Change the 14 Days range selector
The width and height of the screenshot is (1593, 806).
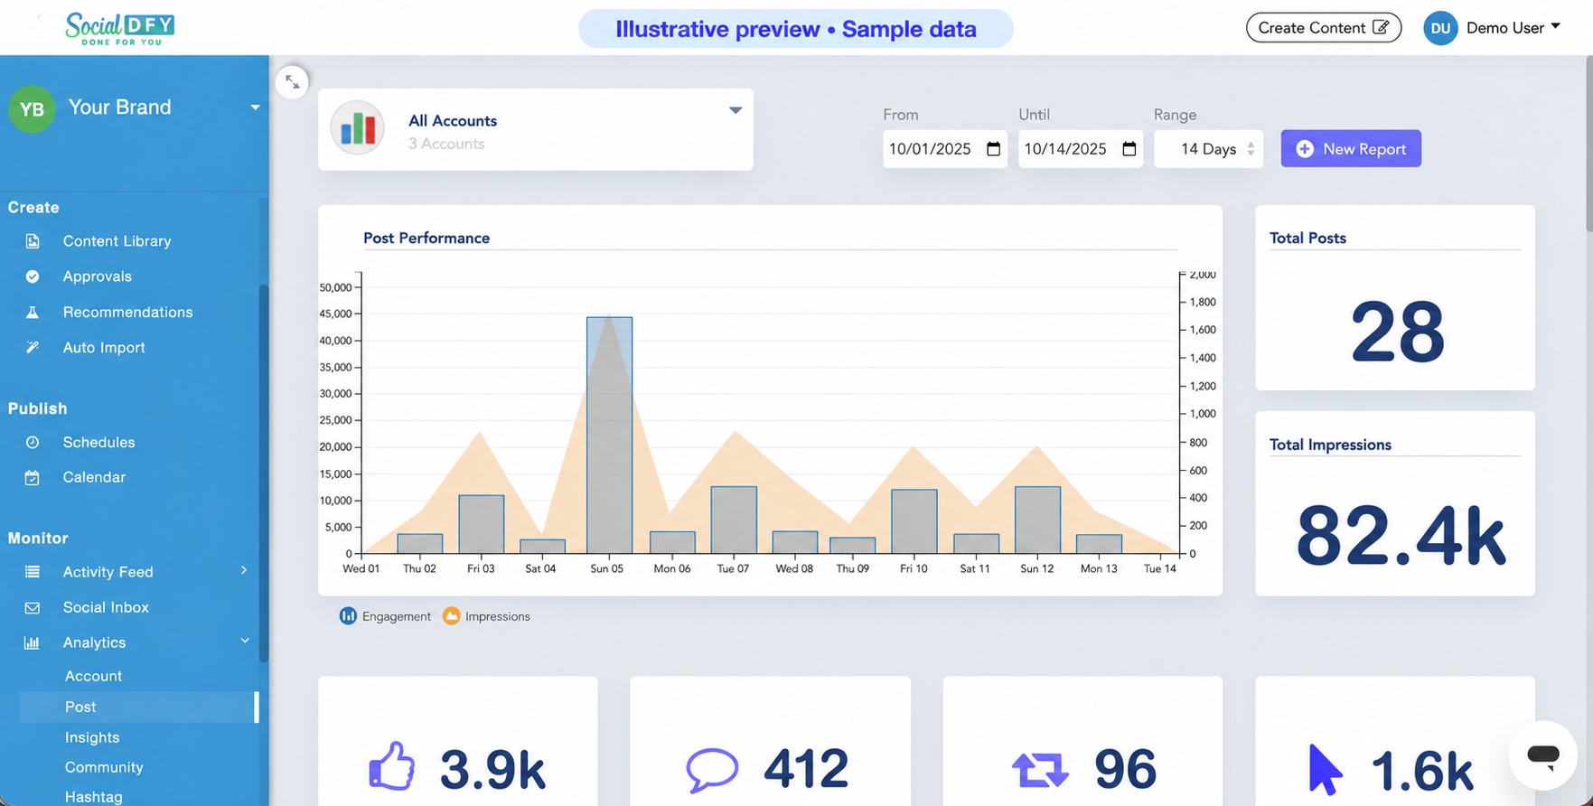tap(1209, 149)
